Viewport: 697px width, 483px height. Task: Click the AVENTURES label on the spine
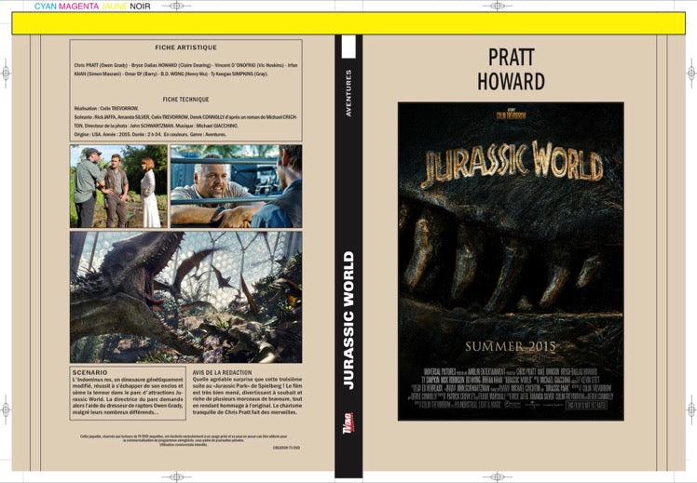click(348, 93)
